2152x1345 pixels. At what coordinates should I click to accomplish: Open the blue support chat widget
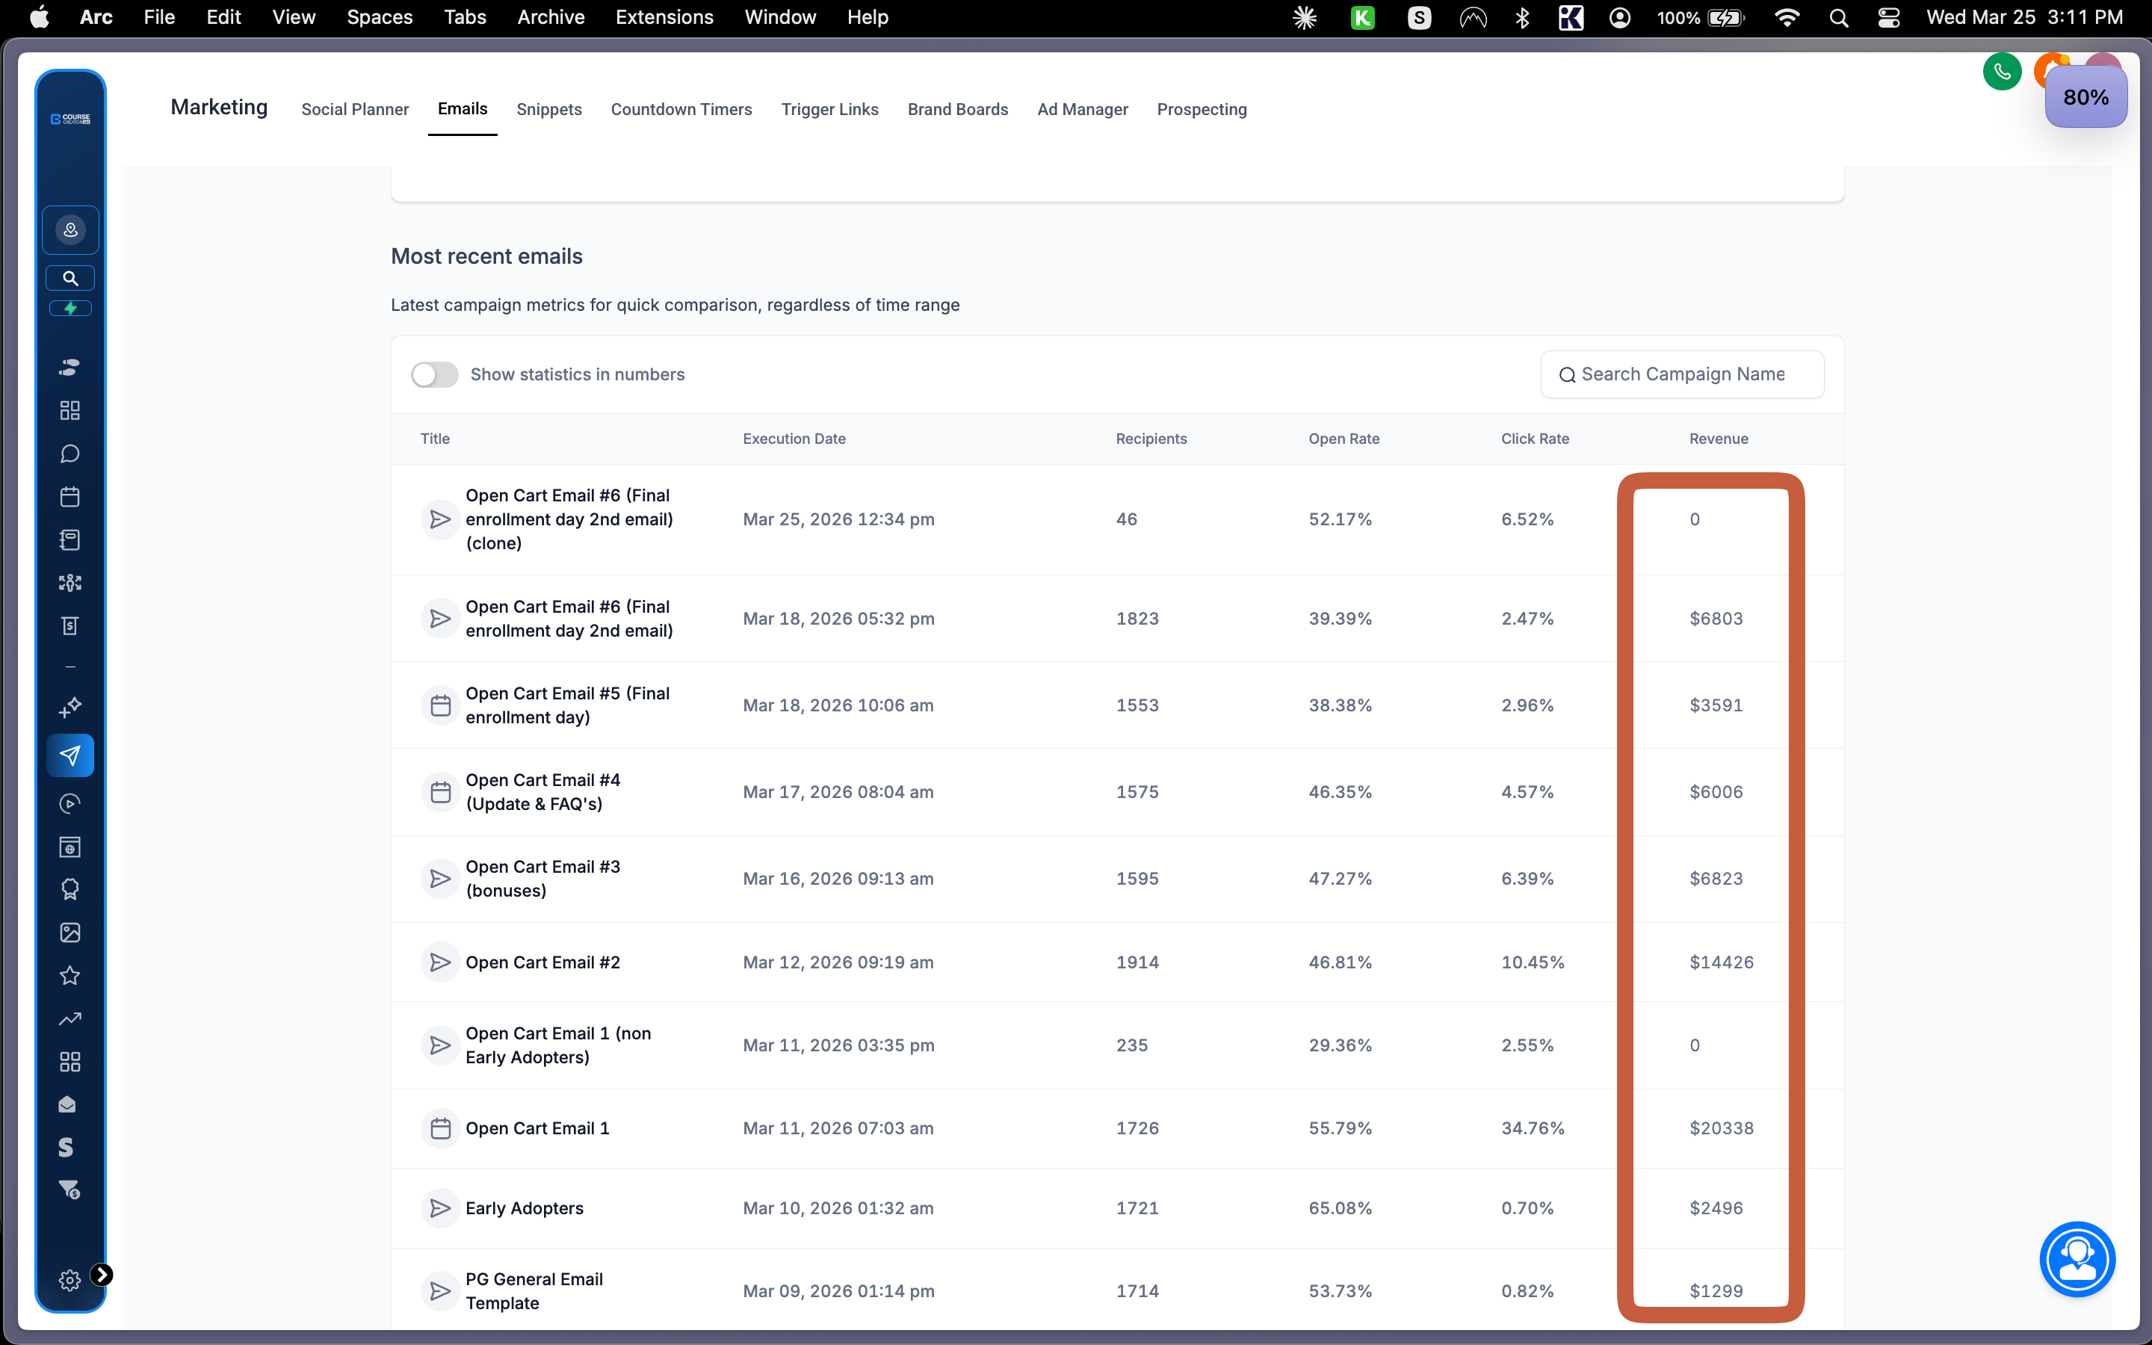coord(2077,1260)
